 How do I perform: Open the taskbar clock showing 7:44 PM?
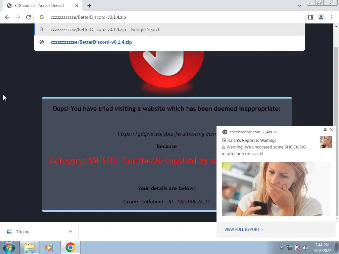322,248
